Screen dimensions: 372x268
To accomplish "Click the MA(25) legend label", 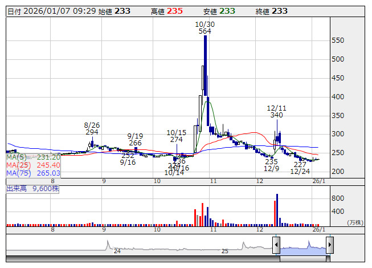I will coord(18,165).
